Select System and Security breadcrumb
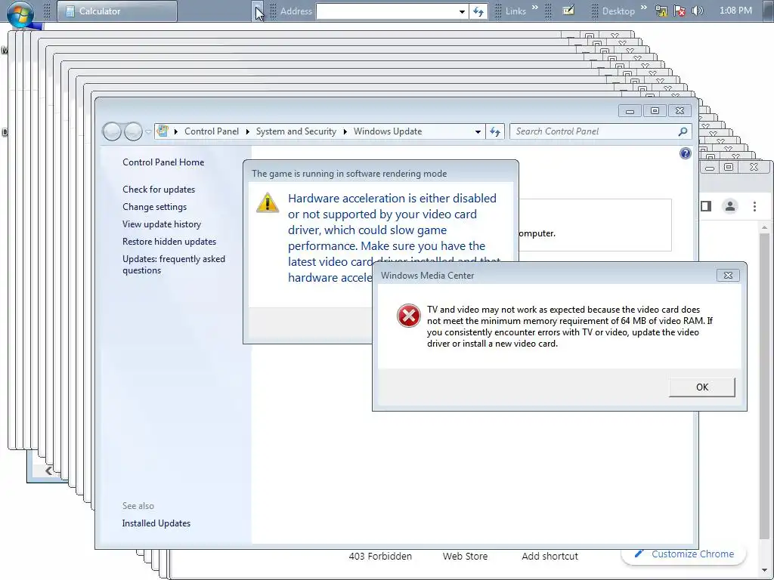 [x=296, y=131]
